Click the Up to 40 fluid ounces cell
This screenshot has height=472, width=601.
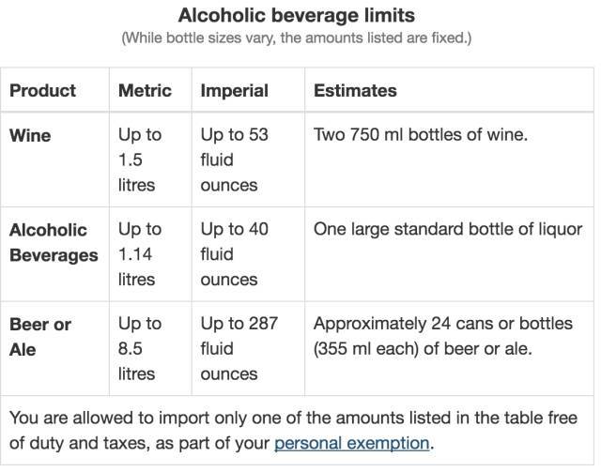click(234, 254)
